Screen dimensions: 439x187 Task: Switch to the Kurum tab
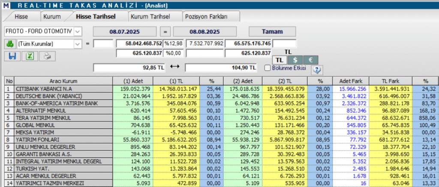(x=52, y=17)
